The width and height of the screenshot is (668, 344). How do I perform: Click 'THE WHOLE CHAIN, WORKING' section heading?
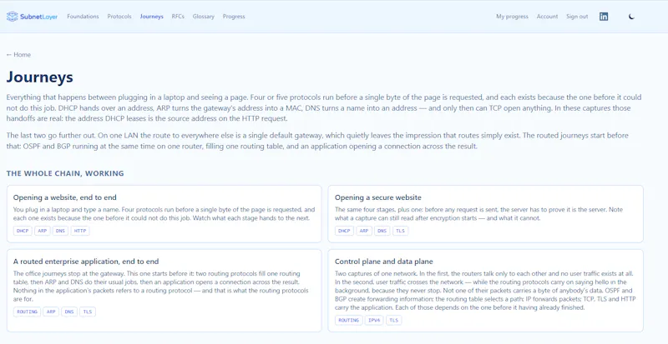pos(65,173)
